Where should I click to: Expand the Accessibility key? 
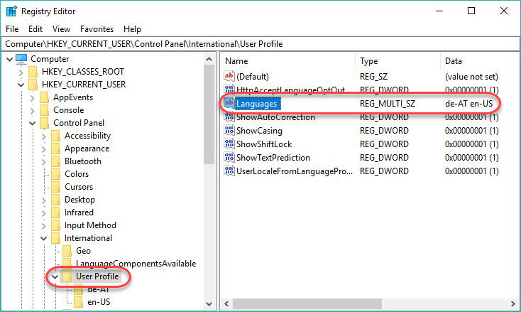pos(43,136)
